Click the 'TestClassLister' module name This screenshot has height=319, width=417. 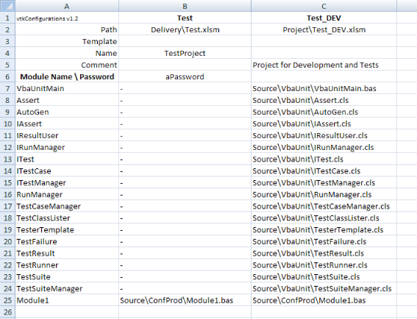pyautogui.click(x=67, y=218)
